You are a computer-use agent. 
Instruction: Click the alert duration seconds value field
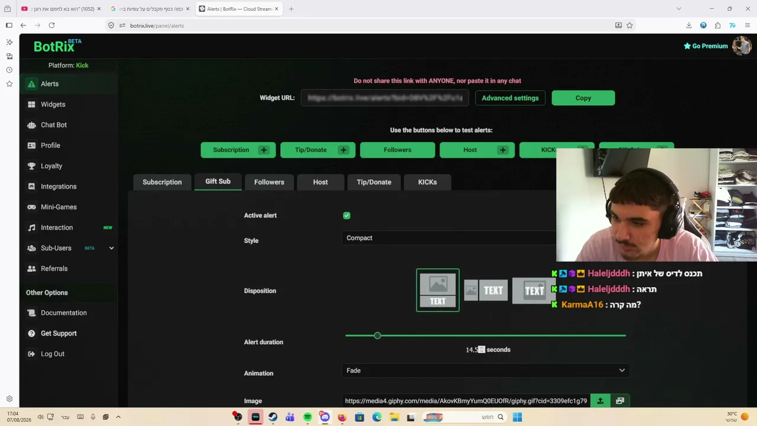click(475, 350)
